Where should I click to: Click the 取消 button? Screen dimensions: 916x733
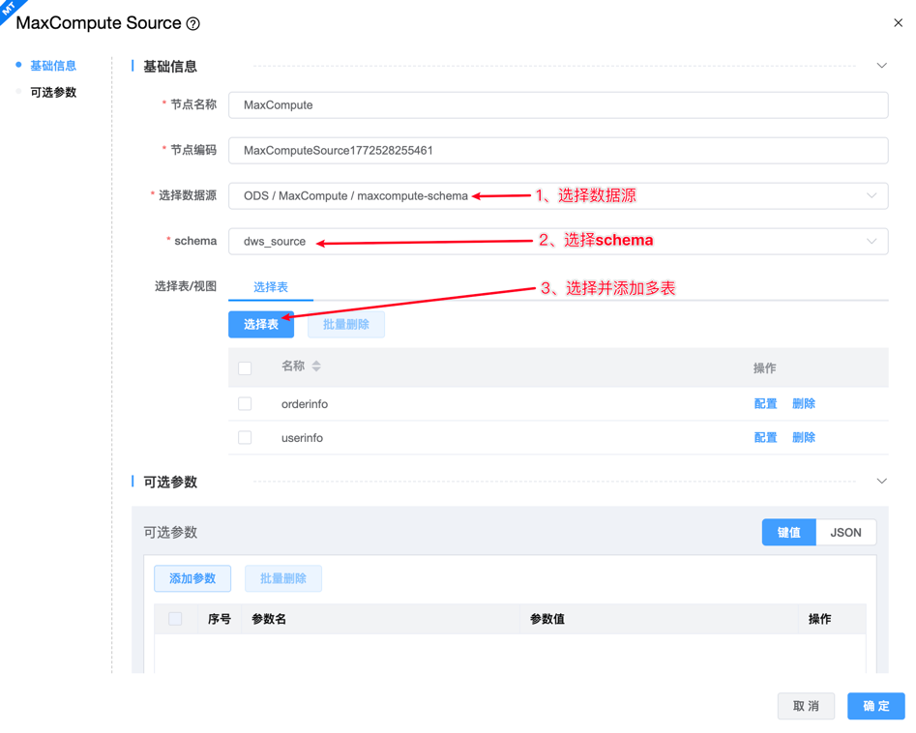pyautogui.click(x=806, y=706)
